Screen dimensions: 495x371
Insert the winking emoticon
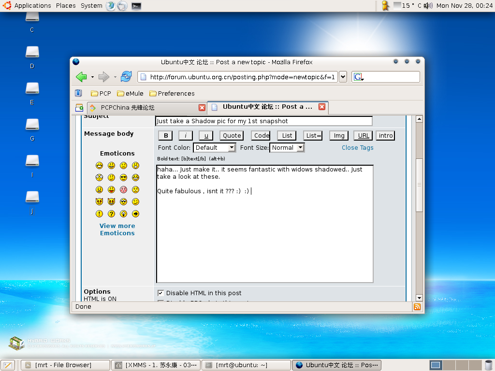[135, 201]
